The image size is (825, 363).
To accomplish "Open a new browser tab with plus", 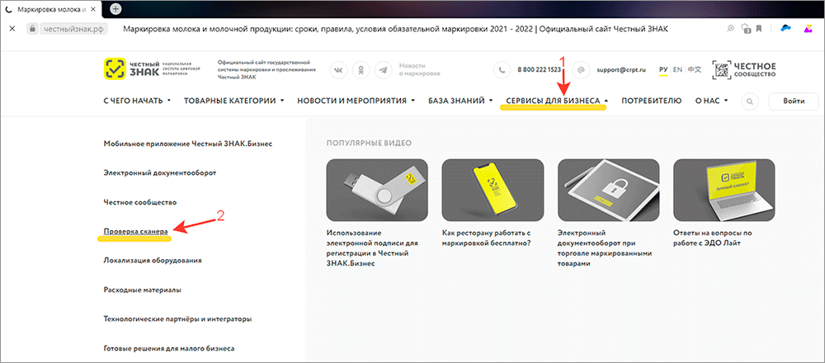I will 115,8.
